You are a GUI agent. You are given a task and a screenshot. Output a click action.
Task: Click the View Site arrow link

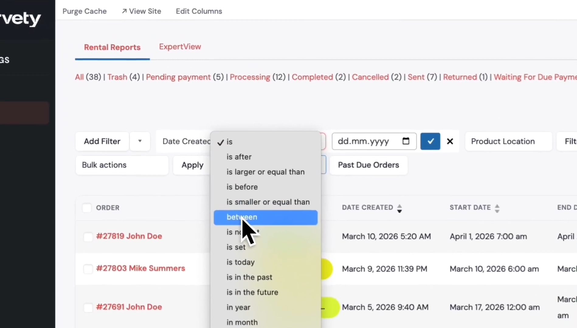tap(141, 11)
